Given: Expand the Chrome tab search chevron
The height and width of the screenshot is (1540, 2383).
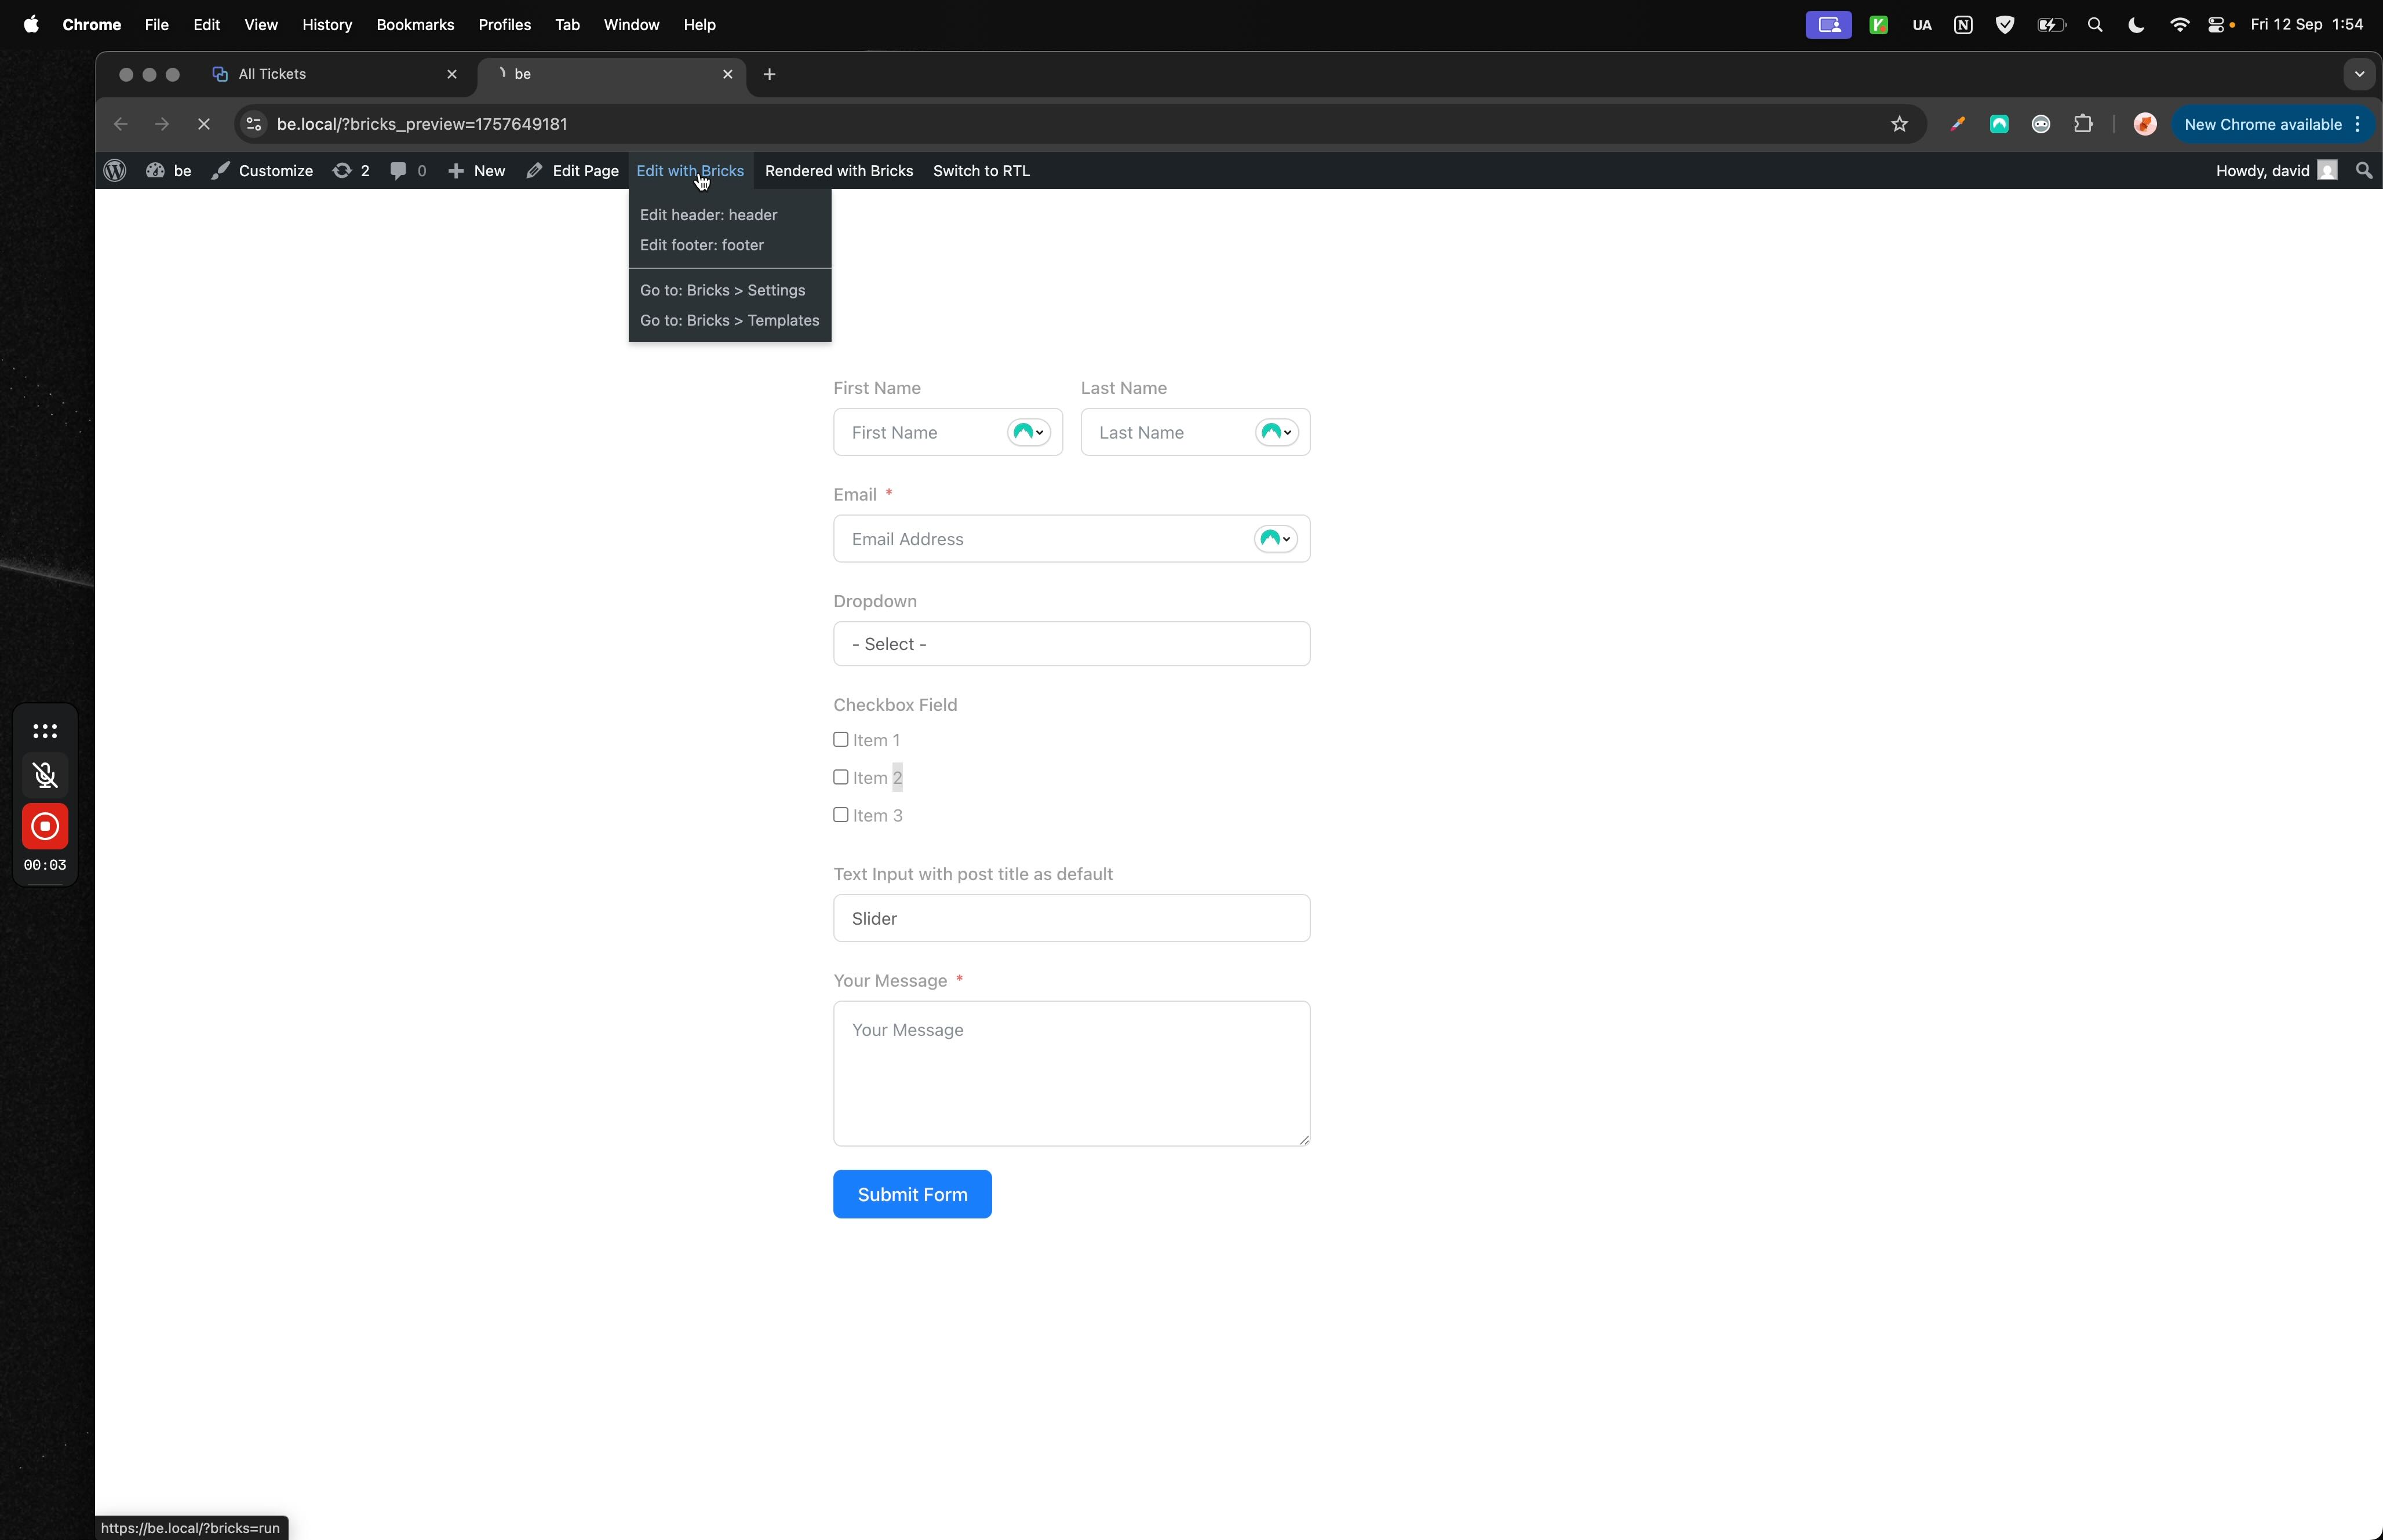Looking at the screenshot, I should click(2359, 74).
